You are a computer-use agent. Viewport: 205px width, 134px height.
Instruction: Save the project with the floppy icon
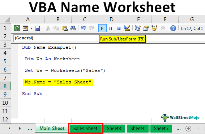coord(38,28)
